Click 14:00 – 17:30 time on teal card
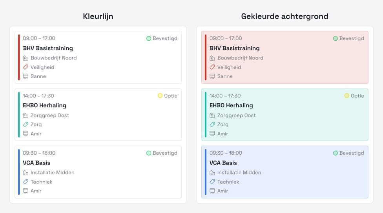Screen dimensions: 383x213 (225, 96)
